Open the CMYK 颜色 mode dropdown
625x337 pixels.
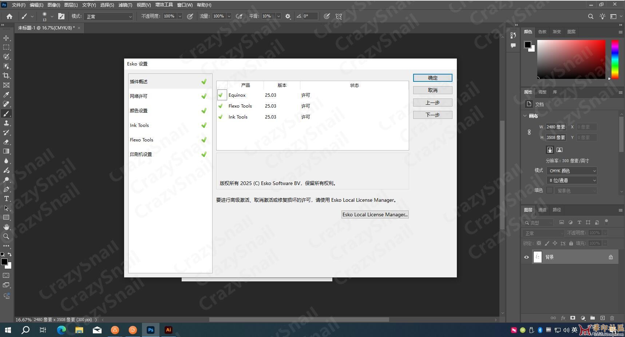[x=572, y=171]
